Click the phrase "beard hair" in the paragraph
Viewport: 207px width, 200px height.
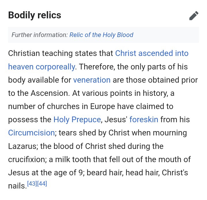[x=103, y=173]
